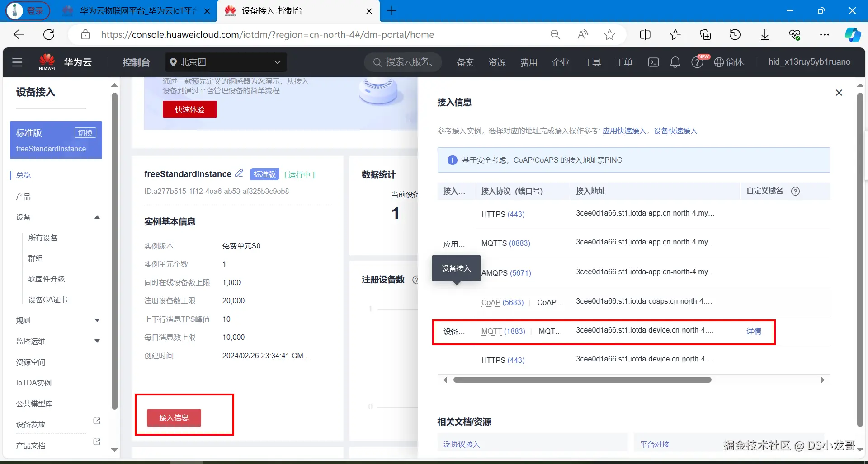Screen dimensions: 868x464
Task: Open the notifications bell
Action: pyautogui.click(x=675, y=62)
